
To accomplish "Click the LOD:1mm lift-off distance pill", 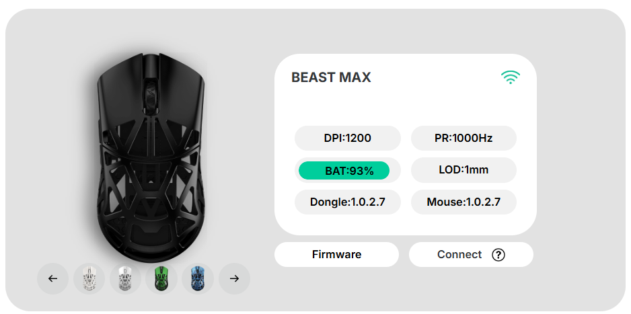I will point(463,170).
